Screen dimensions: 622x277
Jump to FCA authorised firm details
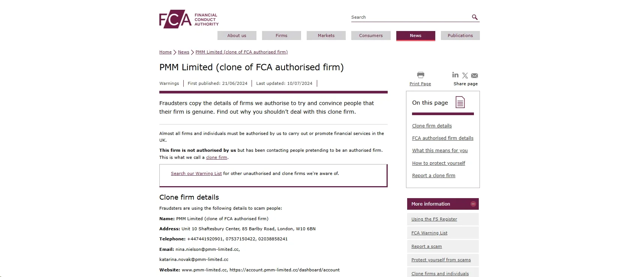pyautogui.click(x=443, y=138)
